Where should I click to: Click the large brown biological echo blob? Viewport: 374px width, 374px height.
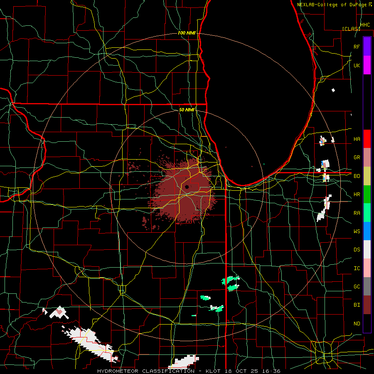pos(185,191)
